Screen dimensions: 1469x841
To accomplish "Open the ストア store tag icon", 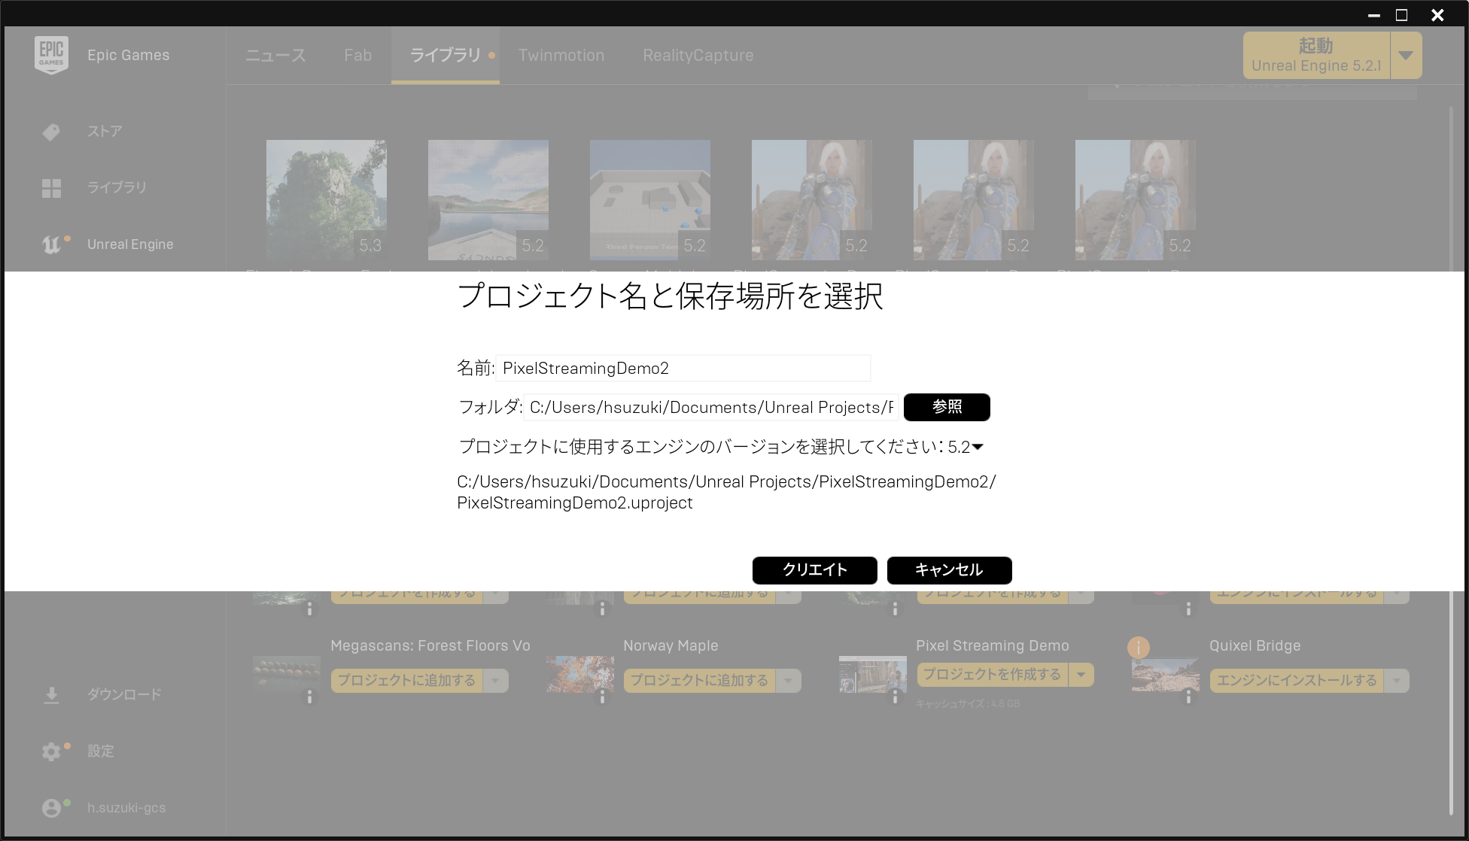I will (51, 132).
